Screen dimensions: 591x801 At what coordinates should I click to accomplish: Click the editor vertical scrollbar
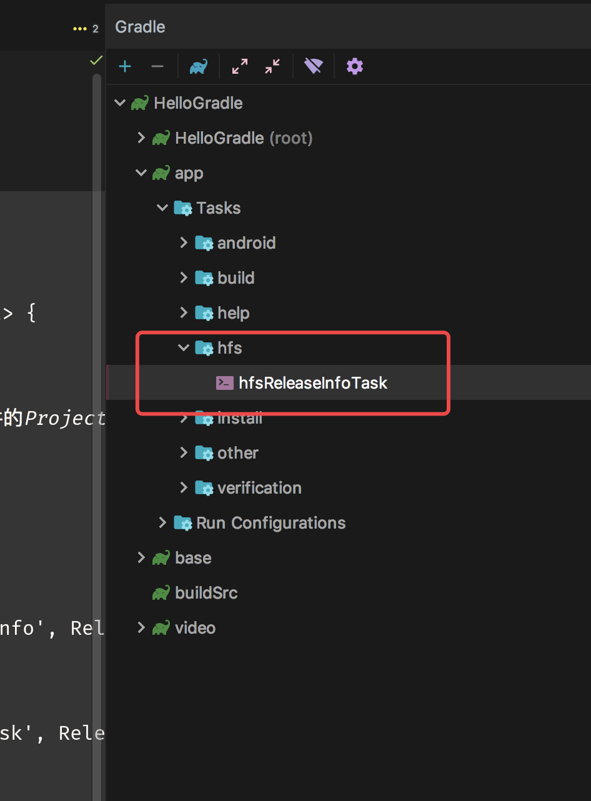click(x=97, y=437)
